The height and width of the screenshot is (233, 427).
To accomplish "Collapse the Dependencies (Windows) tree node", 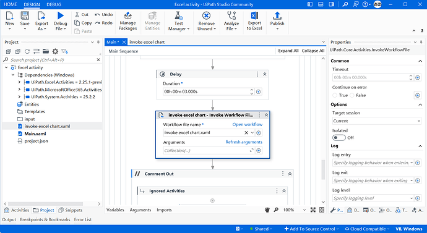I will [x=13, y=75].
